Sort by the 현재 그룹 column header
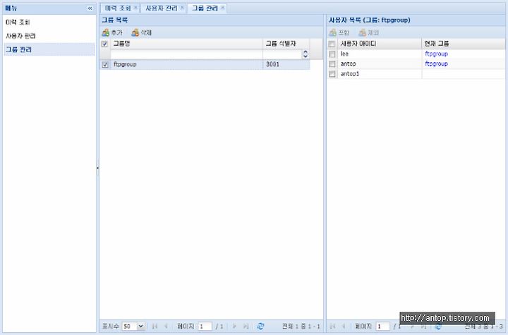Image resolution: width=508 pixels, height=335 pixels. (x=464, y=44)
